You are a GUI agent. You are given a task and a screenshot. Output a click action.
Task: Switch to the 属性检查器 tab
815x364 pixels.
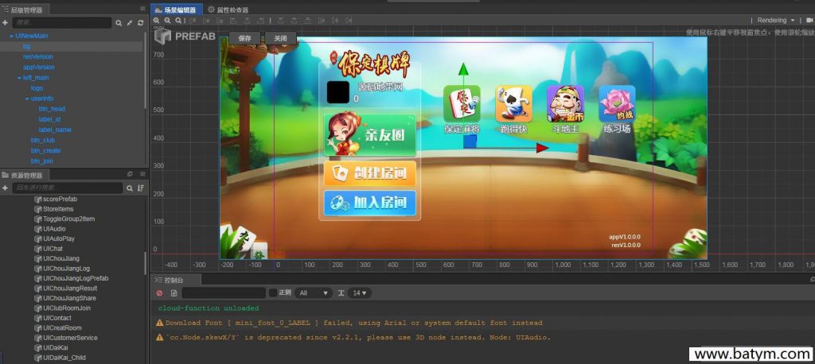228,10
